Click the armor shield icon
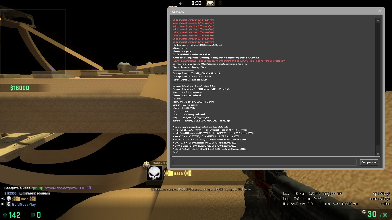Image resolution: width=392 pixels, height=220 pixels. point(33,215)
